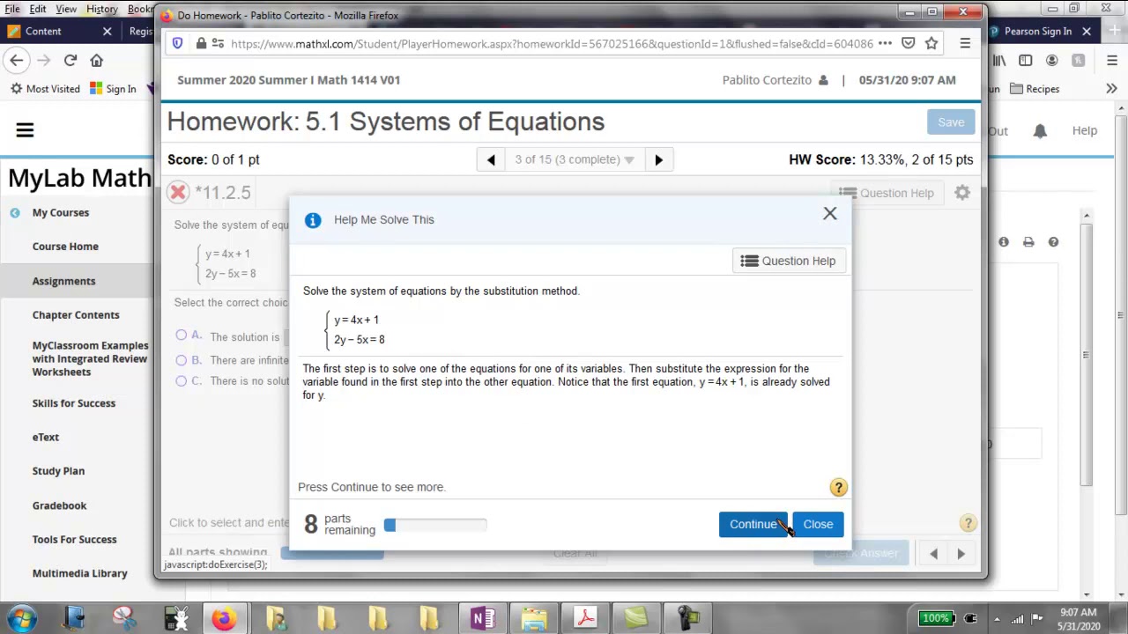Click the question help icon near Click to select
Viewport: 1128px width, 634px height.
tap(968, 523)
